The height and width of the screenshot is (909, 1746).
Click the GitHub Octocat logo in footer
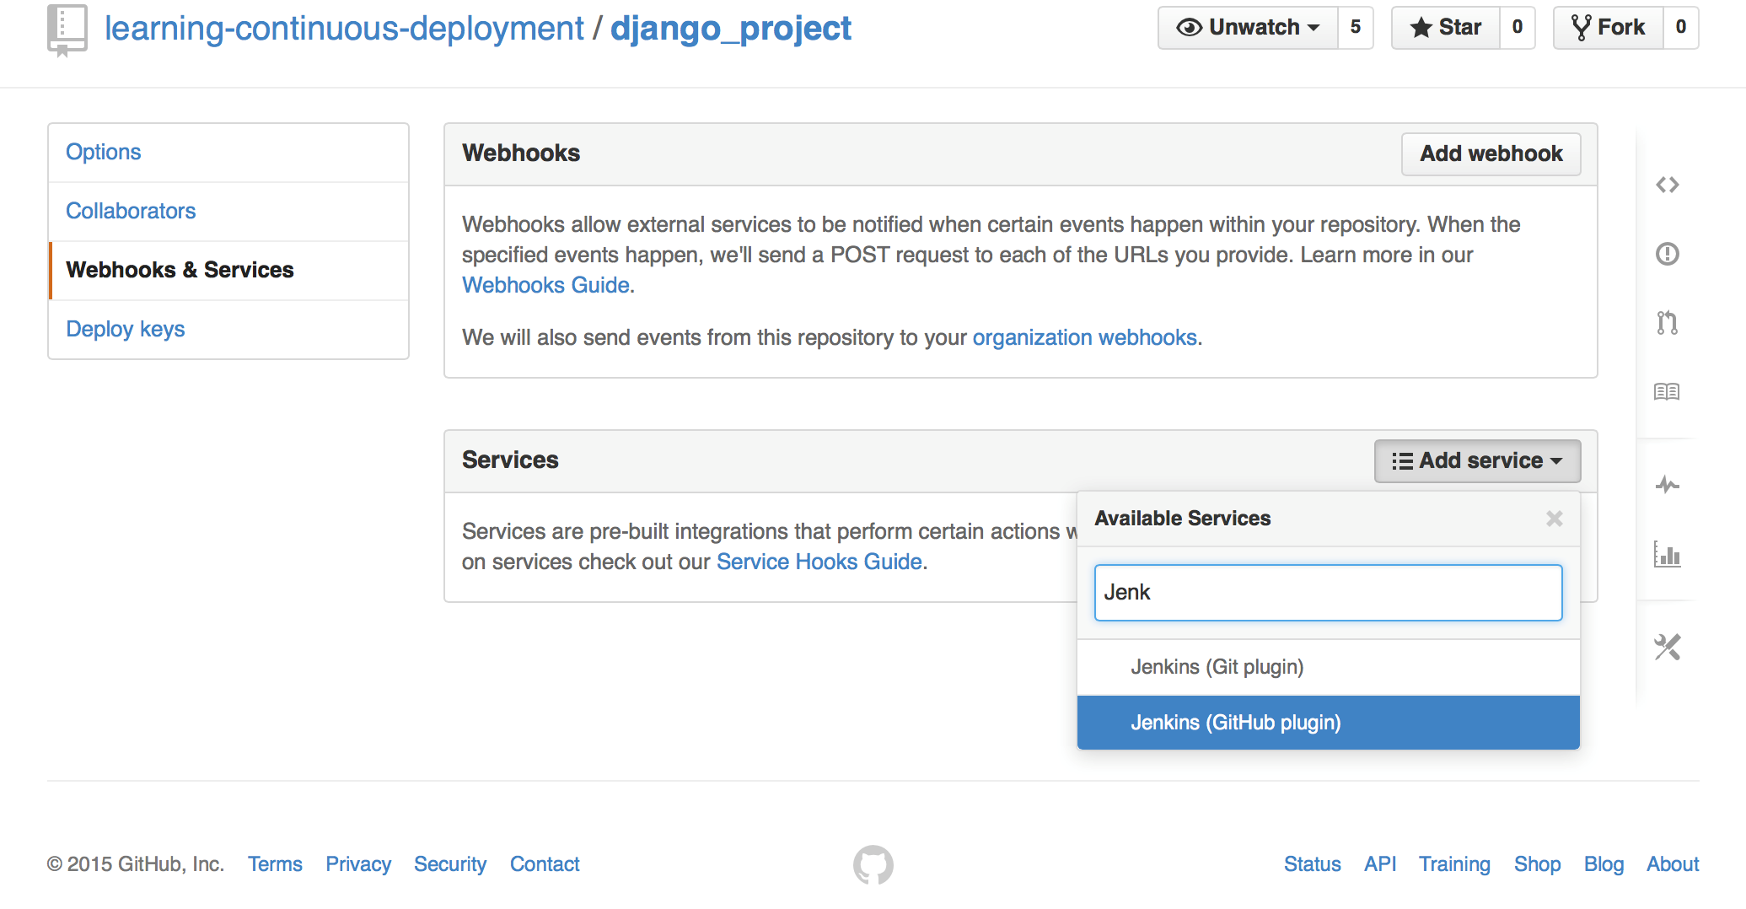873,864
